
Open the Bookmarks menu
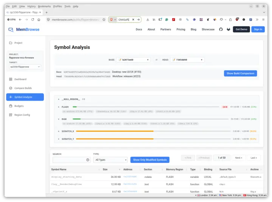point(45,6)
